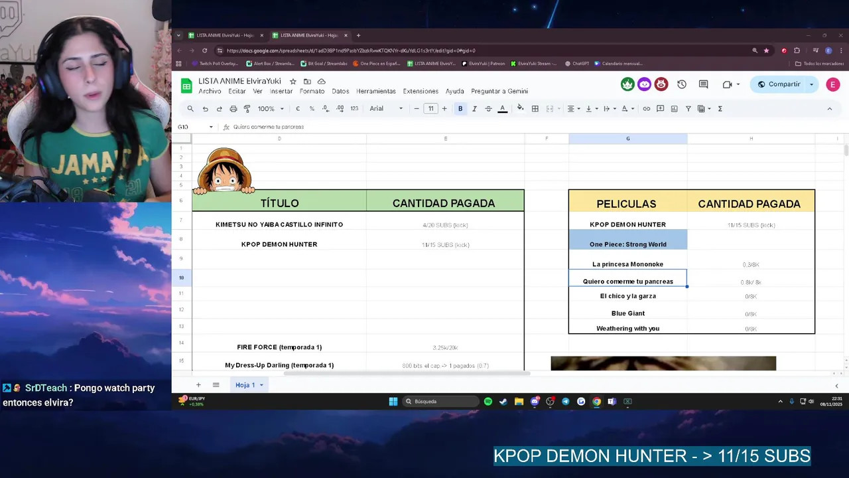849x478 pixels.
Task: Open version history clock icon
Action: click(x=681, y=84)
